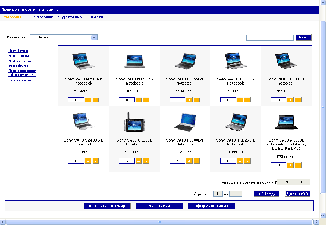Click VAIO AR390E laptop image

pyautogui.click(x=286, y=122)
